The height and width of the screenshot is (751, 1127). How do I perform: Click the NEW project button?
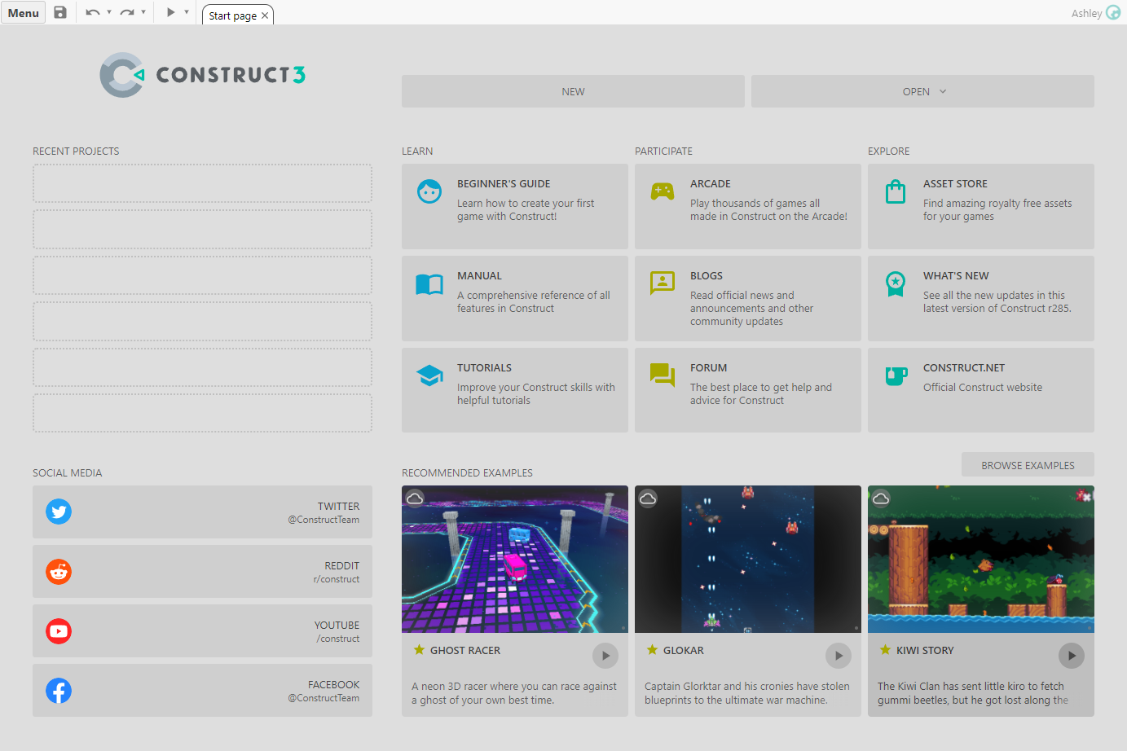[x=573, y=91]
